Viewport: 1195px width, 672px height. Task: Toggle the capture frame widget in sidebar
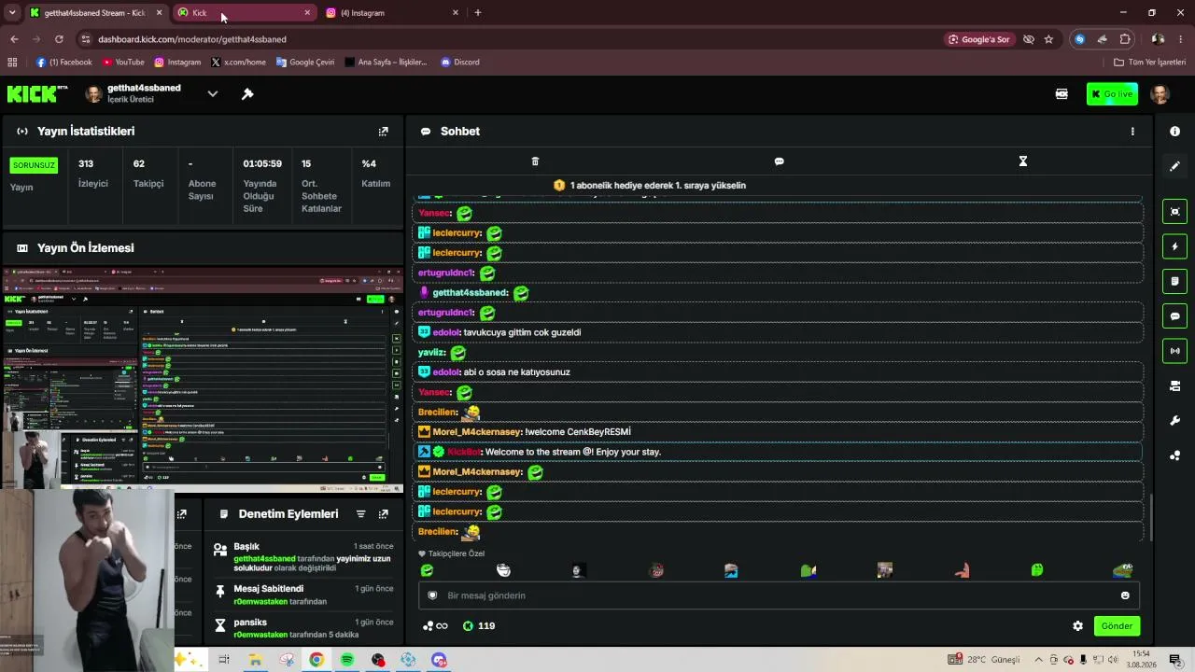1174,211
